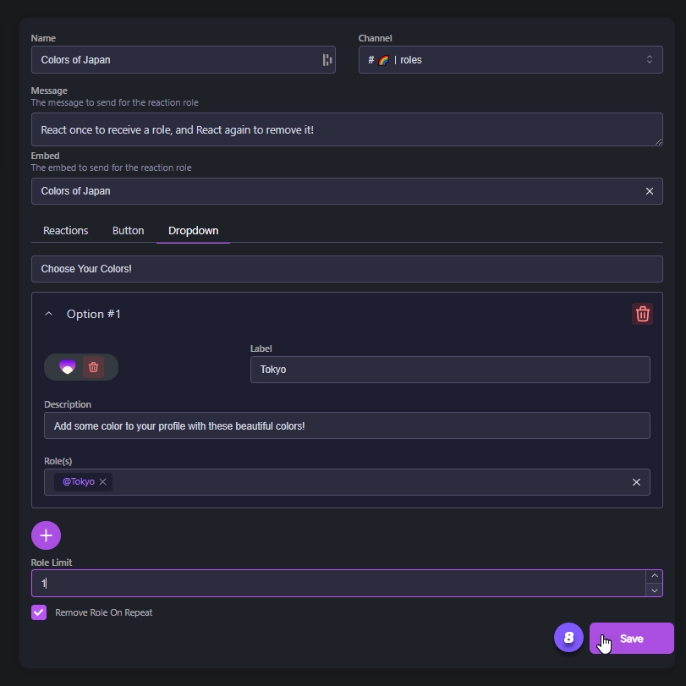
Task: Decrease the Role Limit with down arrow
Action: [654, 590]
